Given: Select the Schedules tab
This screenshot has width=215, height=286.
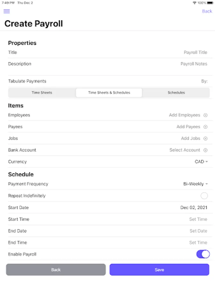Looking at the screenshot, I should coord(176,92).
